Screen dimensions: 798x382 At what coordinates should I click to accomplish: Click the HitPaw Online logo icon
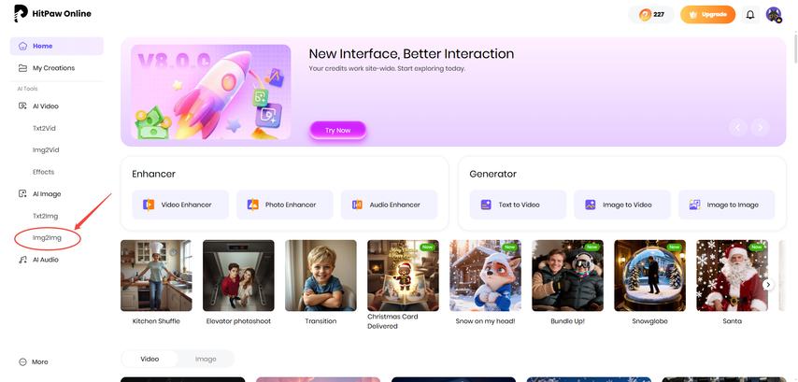click(21, 15)
